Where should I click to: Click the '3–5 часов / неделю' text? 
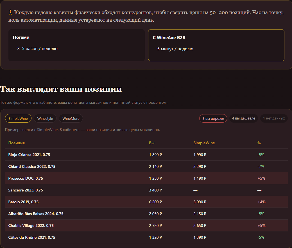coord(37,49)
